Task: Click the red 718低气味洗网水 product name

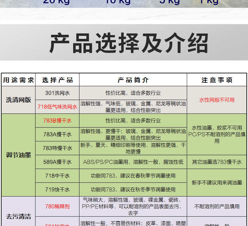Action: pos(57,107)
